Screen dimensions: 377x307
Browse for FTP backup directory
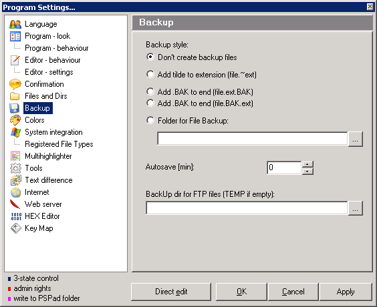[356, 208]
